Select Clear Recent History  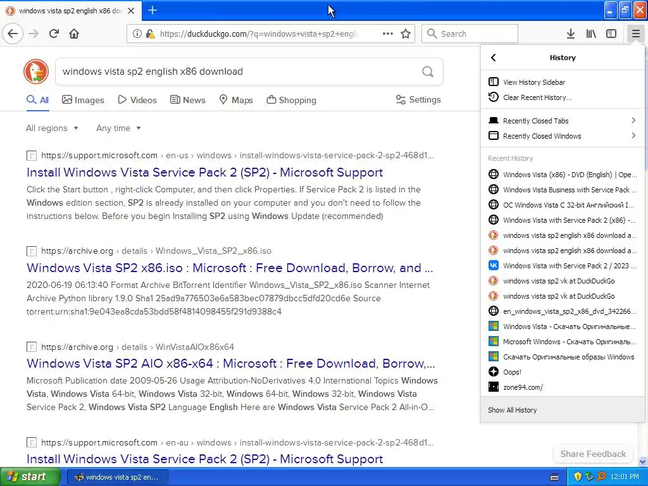563,97
